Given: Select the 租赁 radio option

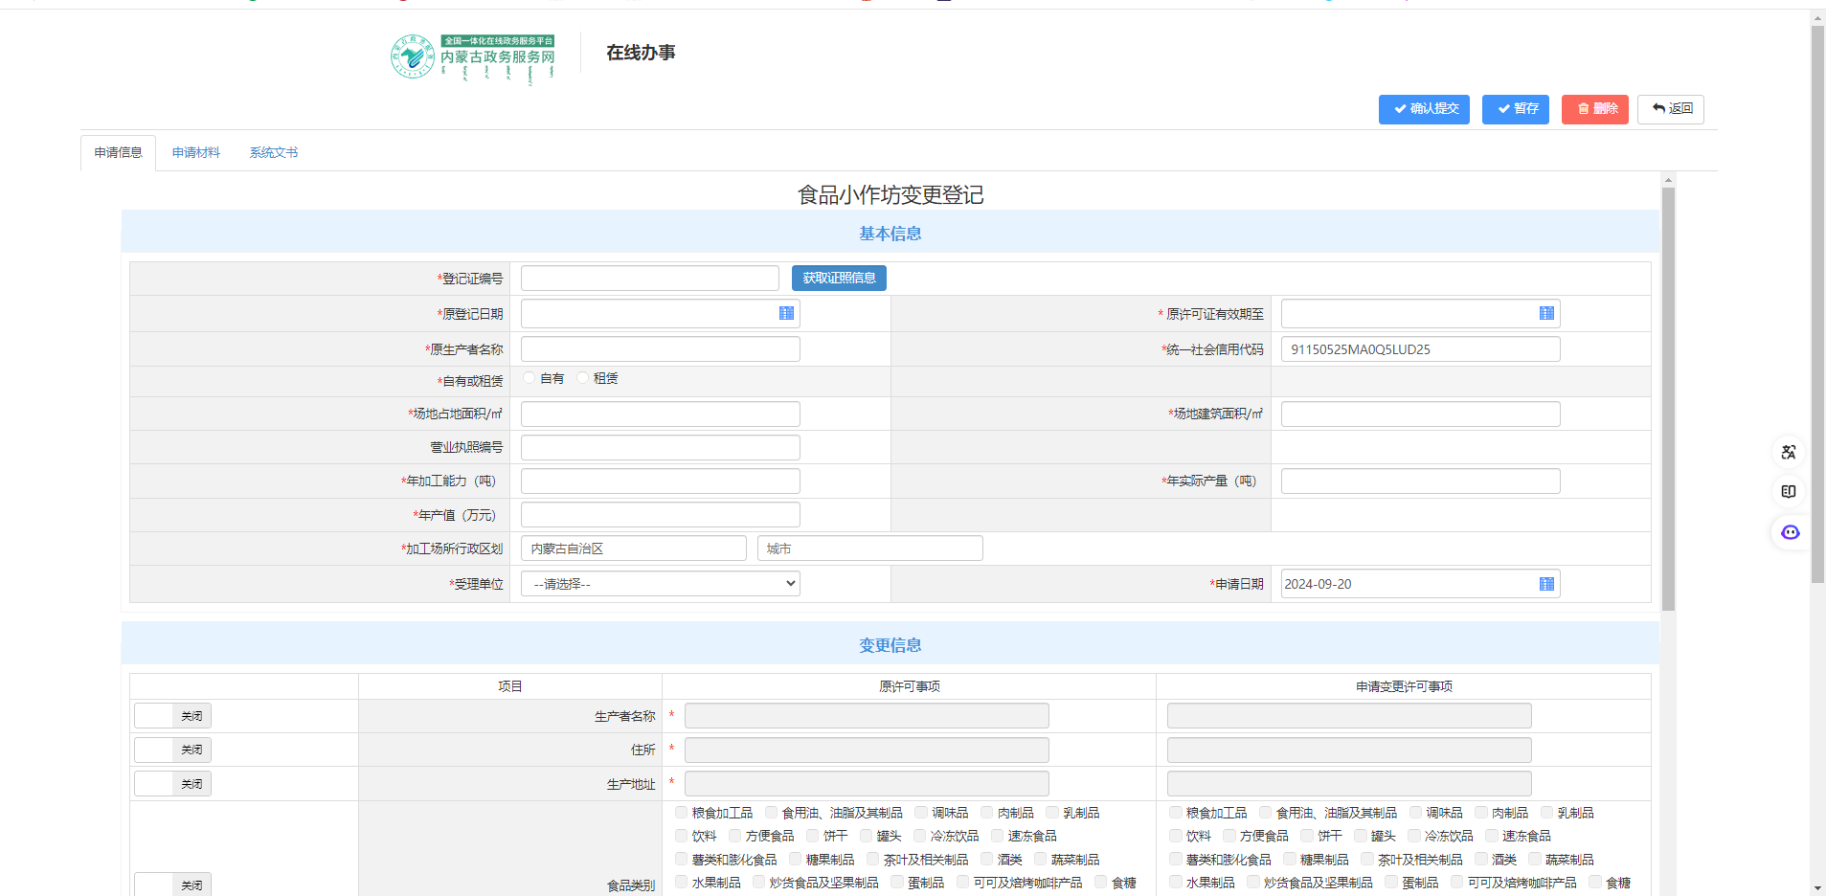Looking at the screenshot, I should (x=582, y=378).
